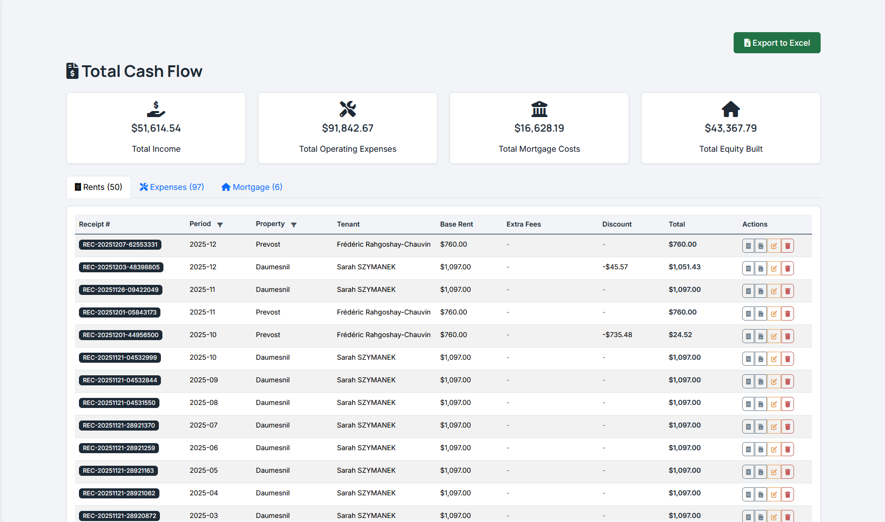885x522 pixels.
Task: Delete the 2025-10 Daumesnil receipt using trash icon
Action: (787, 358)
